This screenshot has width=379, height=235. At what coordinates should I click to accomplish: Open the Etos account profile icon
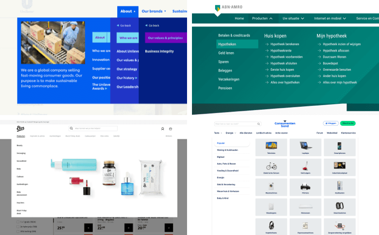click(x=162, y=129)
